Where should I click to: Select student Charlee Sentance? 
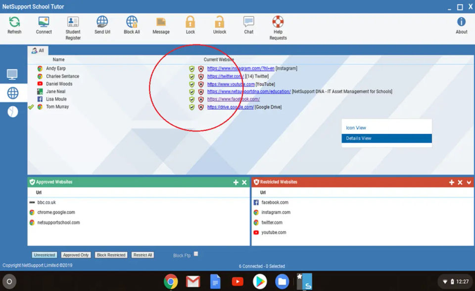[62, 76]
